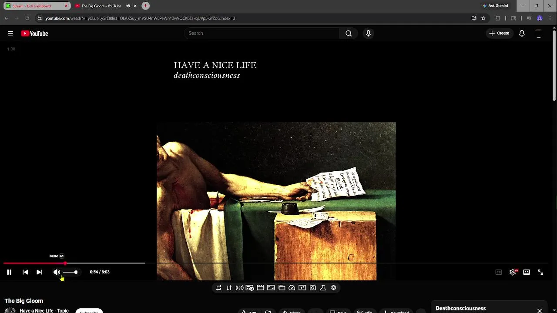Pause the video playback
The width and height of the screenshot is (557, 313).
(9, 272)
